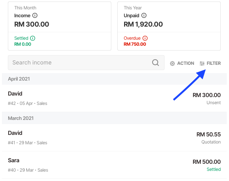229x181 pixels.
Task: Click the magnifier search icon
Action: click(156, 63)
